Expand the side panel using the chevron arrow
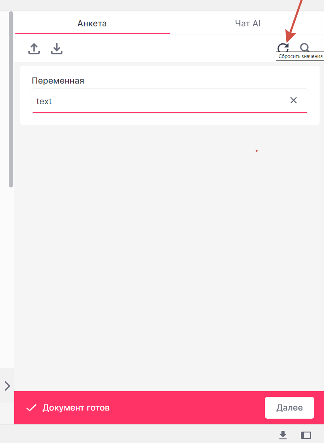 pyautogui.click(x=7, y=386)
